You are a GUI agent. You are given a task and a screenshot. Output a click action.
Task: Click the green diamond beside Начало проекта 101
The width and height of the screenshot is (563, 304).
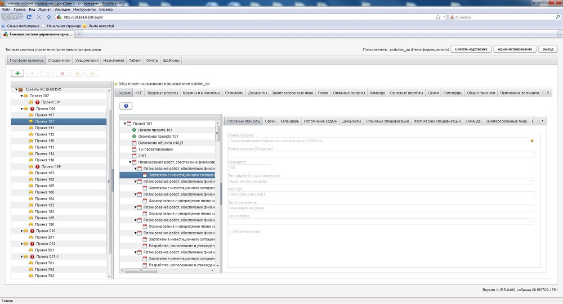pyautogui.click(x=134, y=130)
